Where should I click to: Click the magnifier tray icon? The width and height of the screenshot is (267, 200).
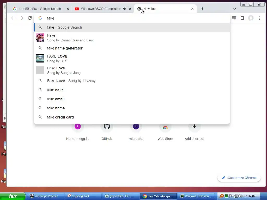(x=222, y=196)
